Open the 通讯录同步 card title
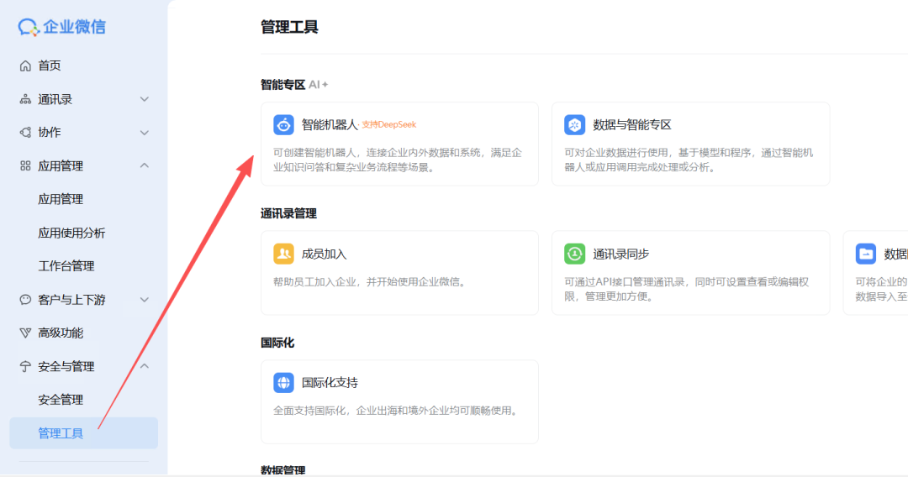The width and height of the screenshot is (908, 477). [620, 254]
